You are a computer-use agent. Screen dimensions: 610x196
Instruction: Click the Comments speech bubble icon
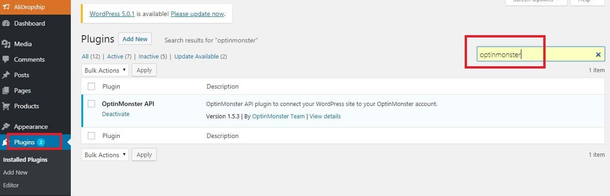click(x=6, y=59)
